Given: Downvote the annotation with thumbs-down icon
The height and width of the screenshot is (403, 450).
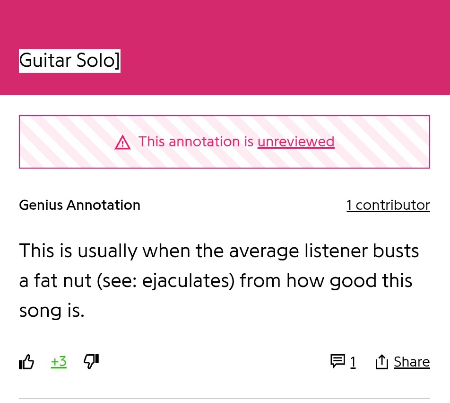Looking at the screenshot, I should pyautogui.click(x=91, y=361).
